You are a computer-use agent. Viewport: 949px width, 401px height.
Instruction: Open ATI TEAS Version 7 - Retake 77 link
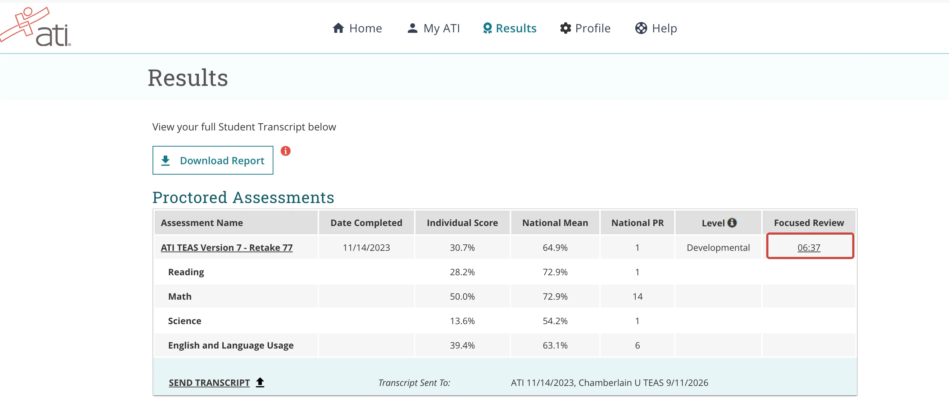pyautogui.click(x=227, y=248)
